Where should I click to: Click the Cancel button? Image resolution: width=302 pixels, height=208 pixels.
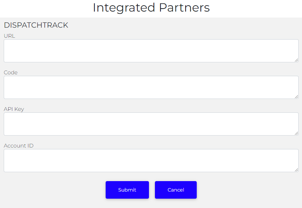pyautogui.click(x=175, y=190)
